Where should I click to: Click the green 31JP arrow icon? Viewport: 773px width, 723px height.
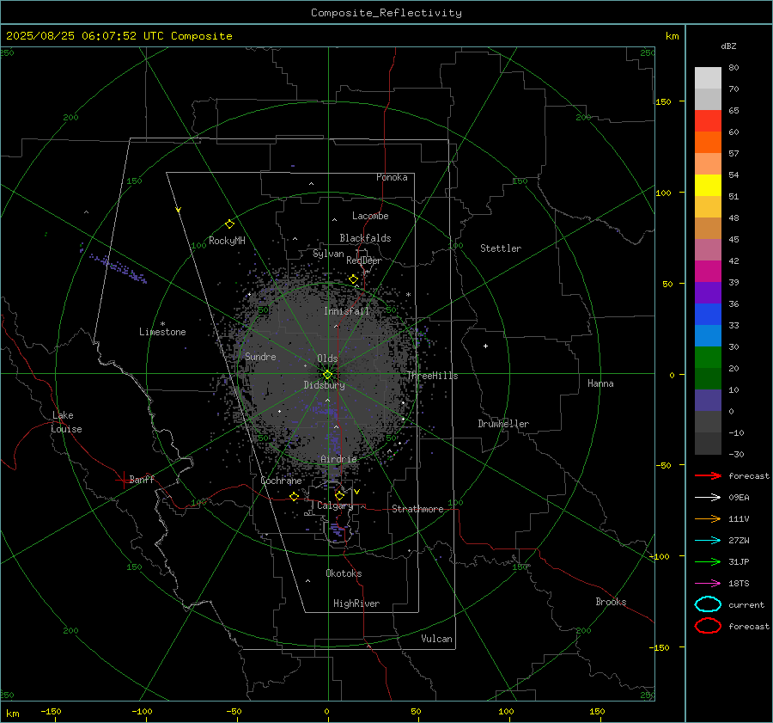[x=708, y=561]
